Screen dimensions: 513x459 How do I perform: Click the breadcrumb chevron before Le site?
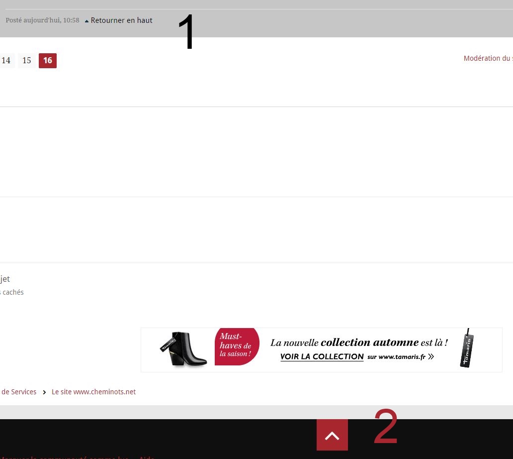click(x=44, y=392)
